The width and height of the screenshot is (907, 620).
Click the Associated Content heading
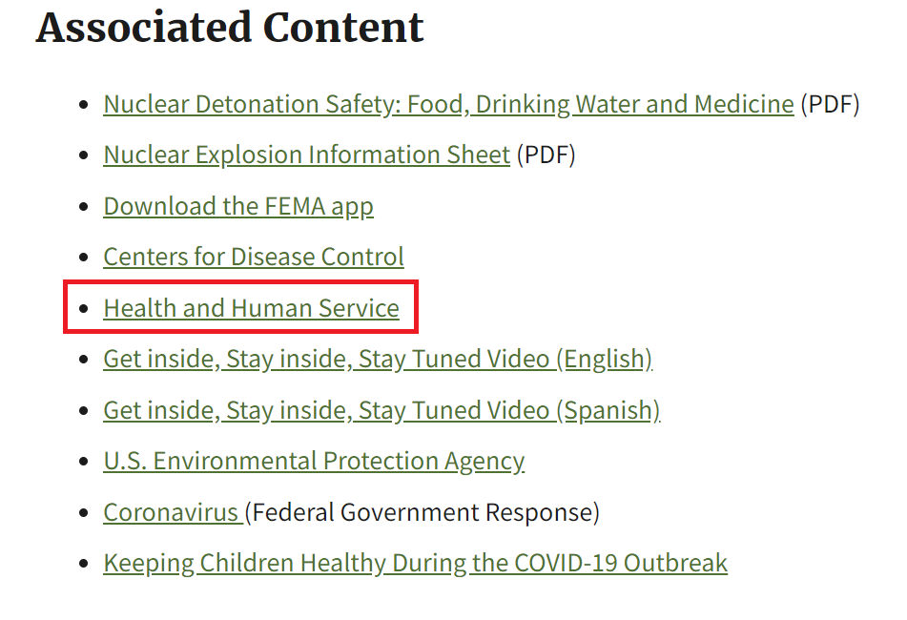pyautogui.click(x=230, y=27)
